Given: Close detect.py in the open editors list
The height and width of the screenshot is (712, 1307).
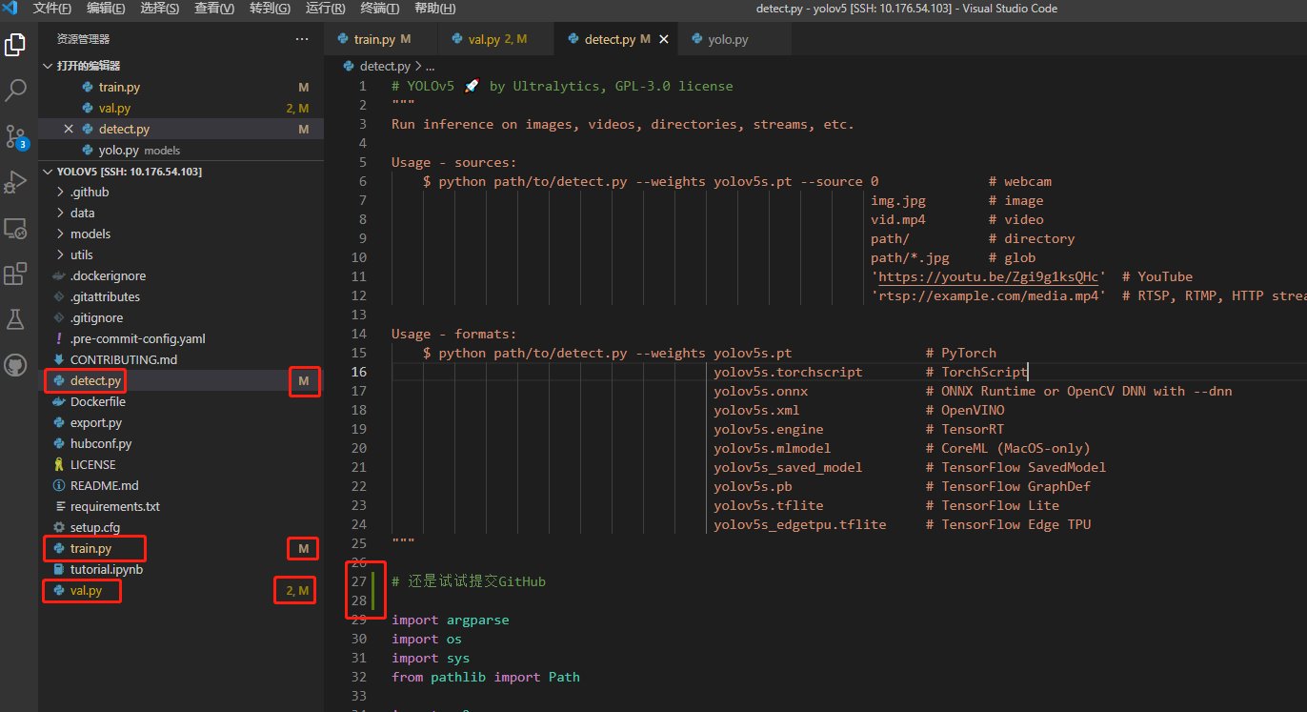Looking at the screenshot, I should pos(69,129).
